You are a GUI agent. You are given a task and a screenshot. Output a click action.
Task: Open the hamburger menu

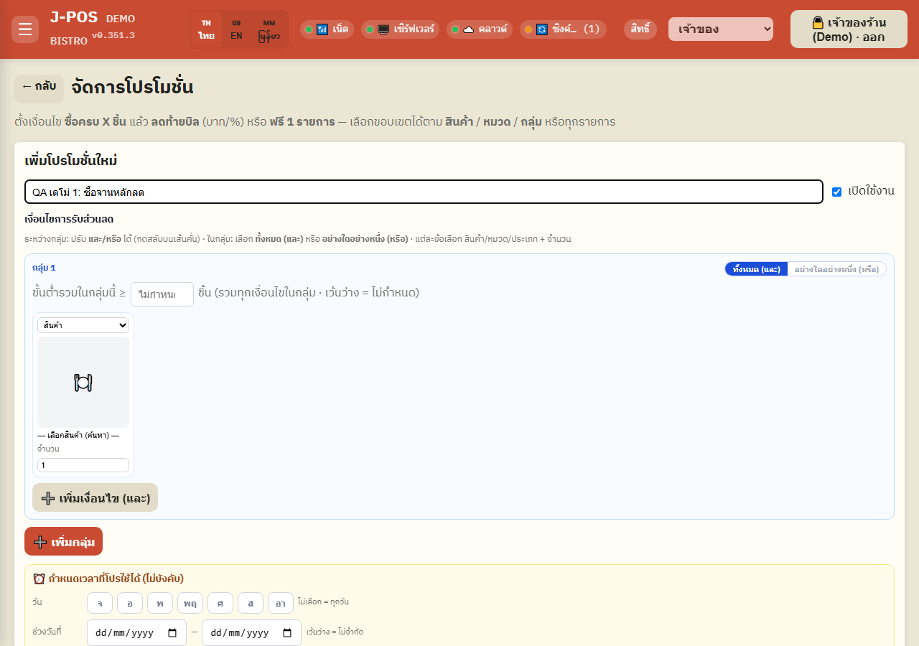[x=25, y=29]
